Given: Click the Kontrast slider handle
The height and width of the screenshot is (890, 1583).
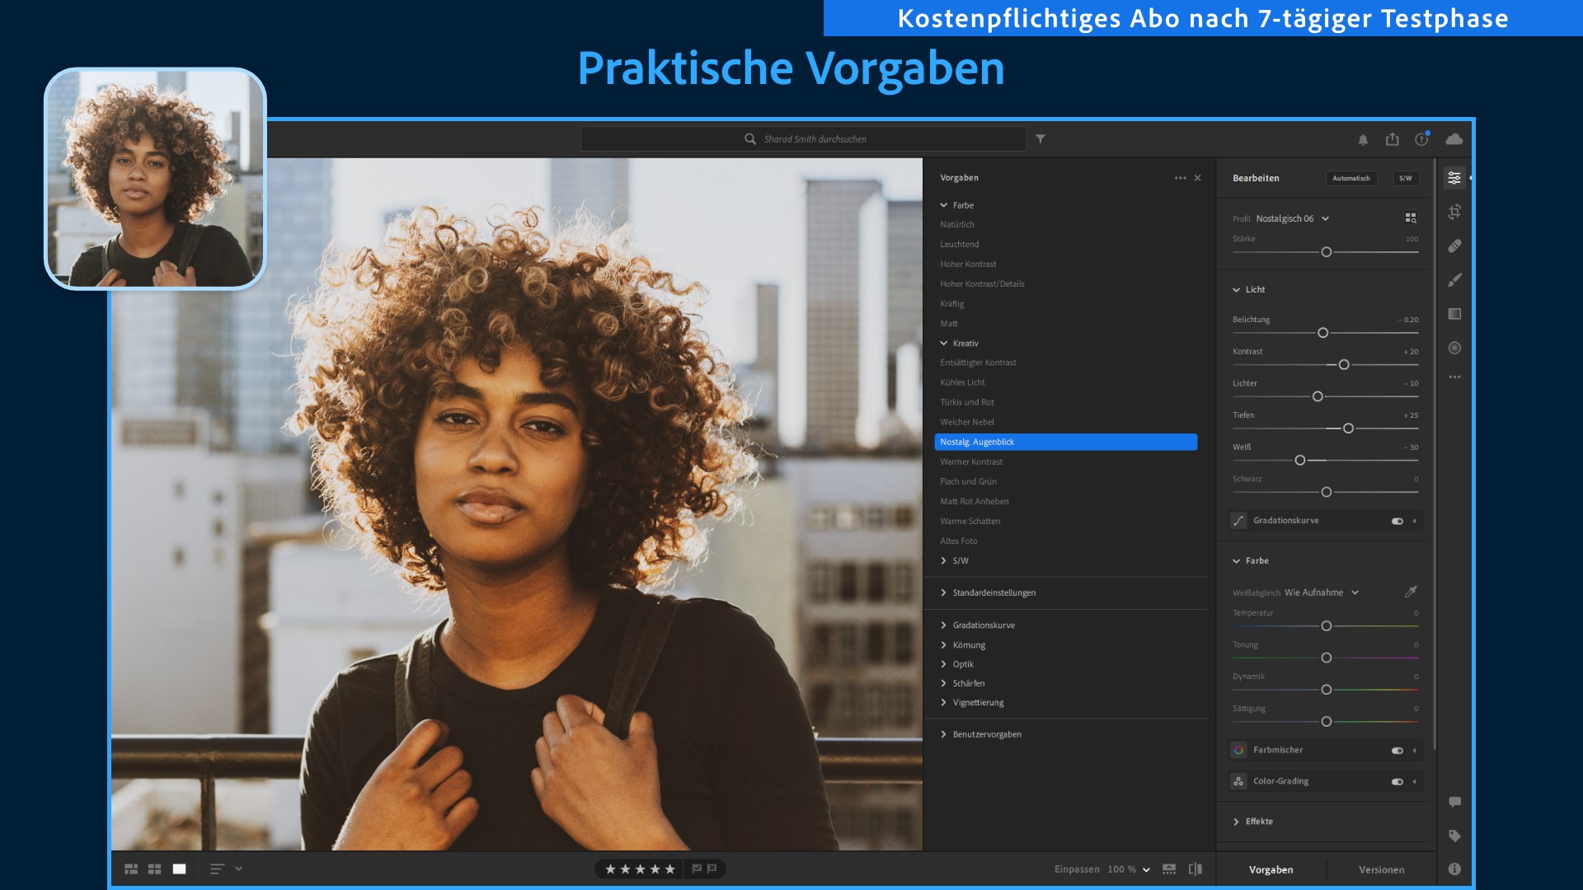Looking at the screenshot, I should tap(1344, 365).
